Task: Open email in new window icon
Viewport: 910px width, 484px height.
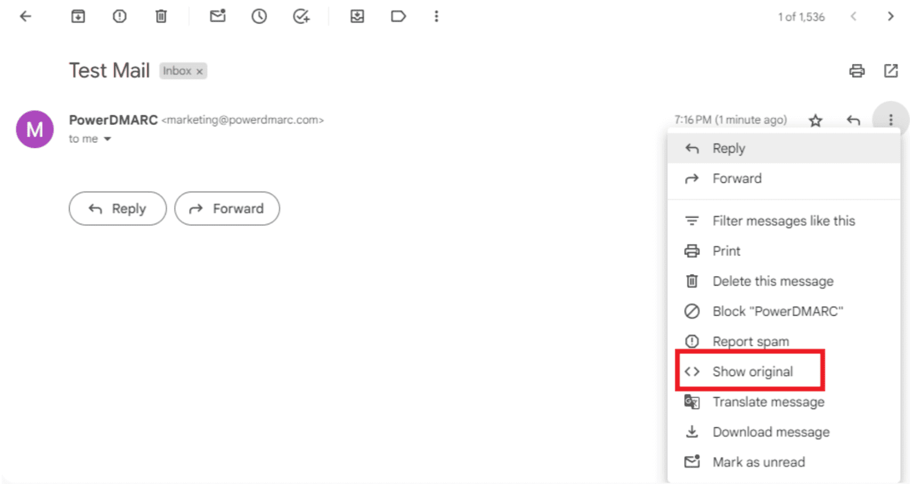Action: tap(890, 71)
